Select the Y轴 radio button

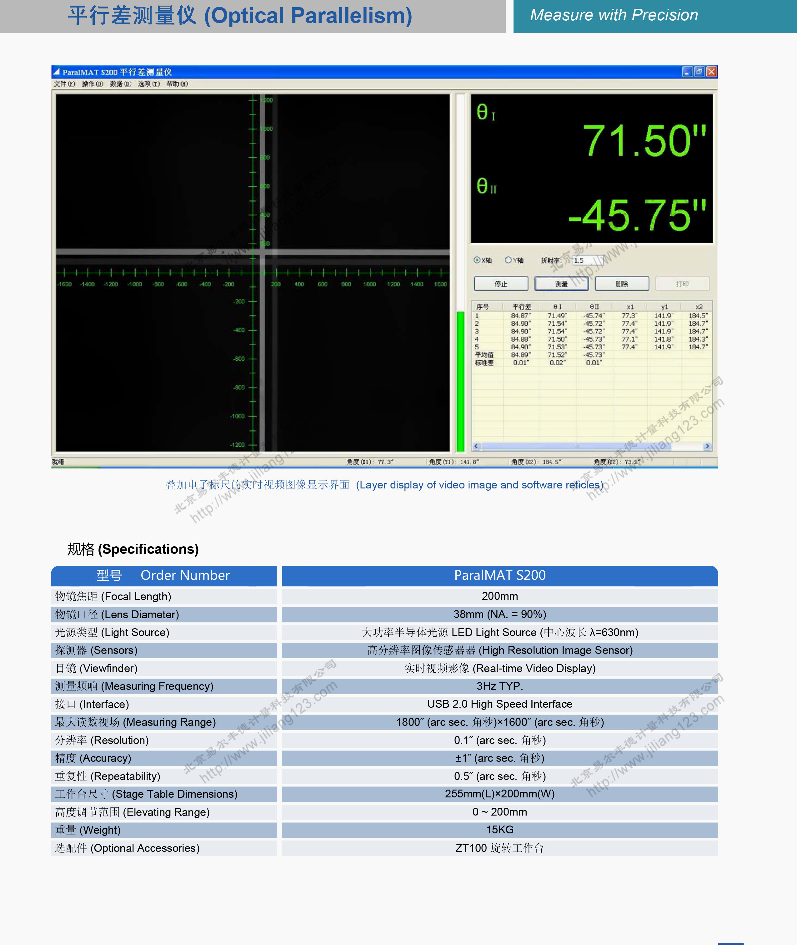click(x=508, y=260)
